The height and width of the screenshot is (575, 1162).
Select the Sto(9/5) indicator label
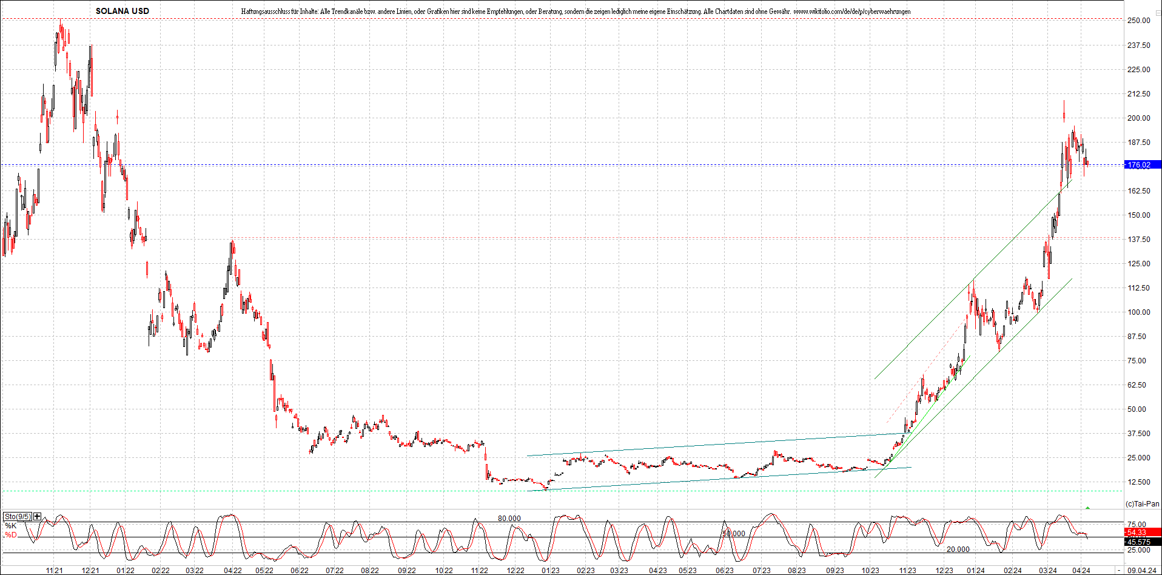point(18,516)
